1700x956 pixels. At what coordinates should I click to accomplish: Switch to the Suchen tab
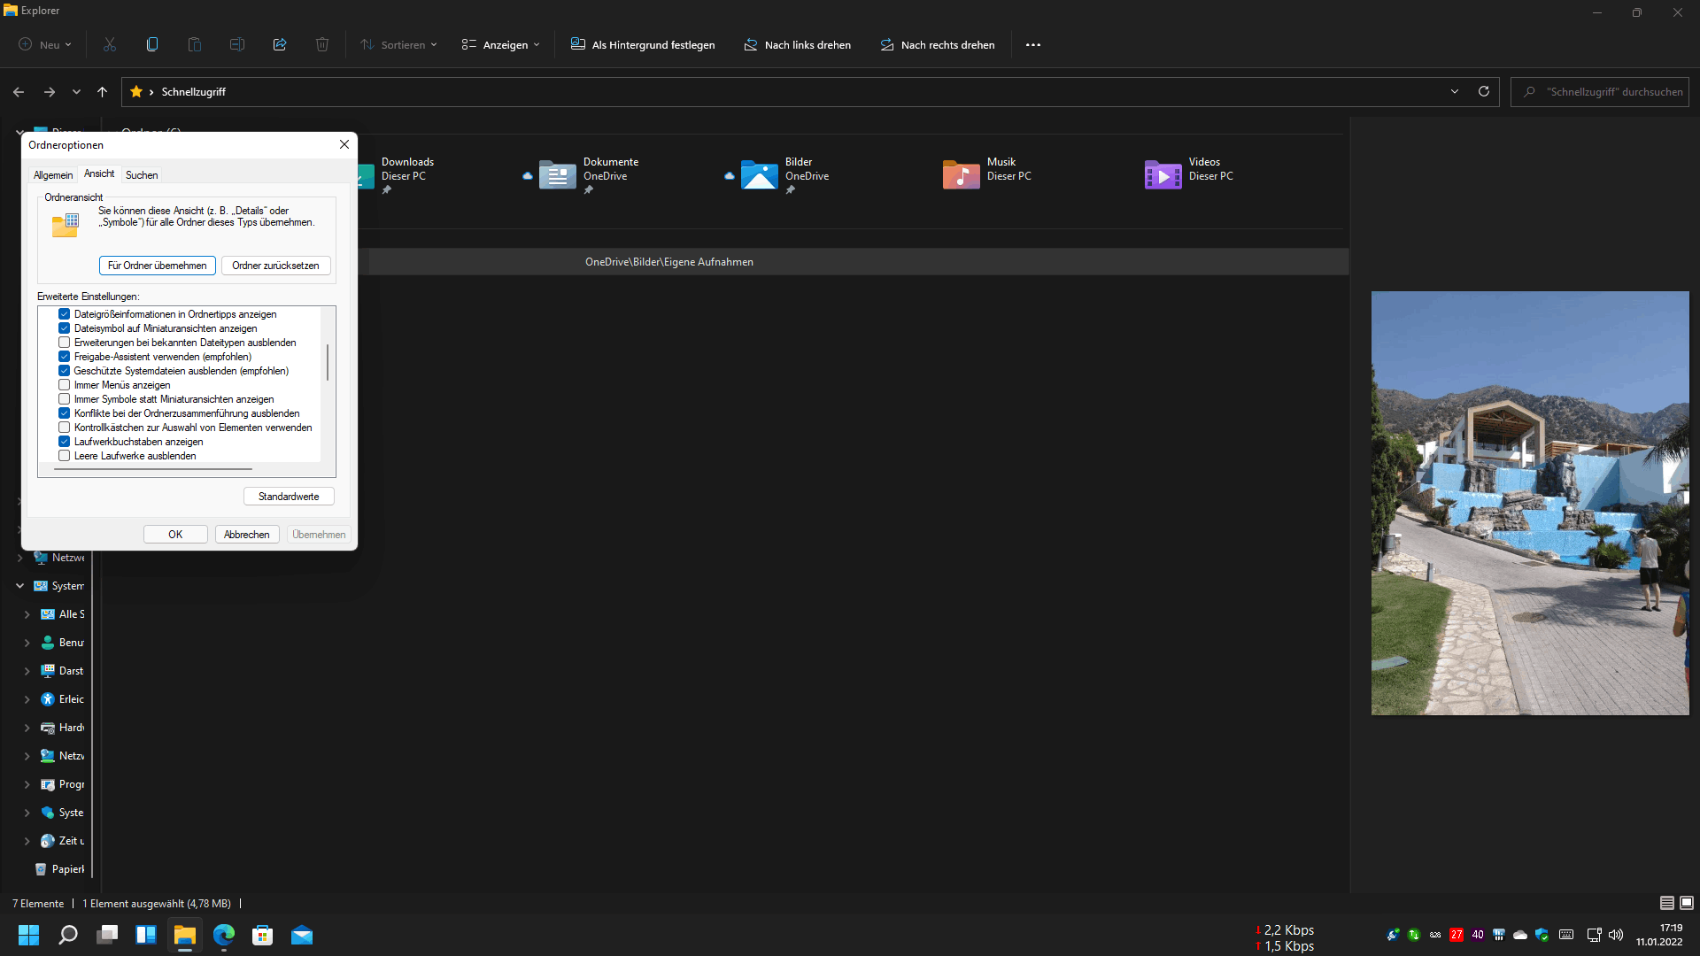(142, 175)
